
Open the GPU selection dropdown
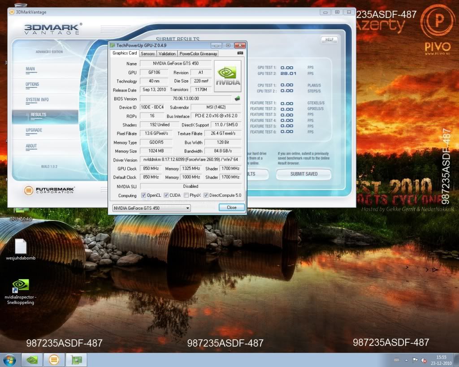(152, 208)
